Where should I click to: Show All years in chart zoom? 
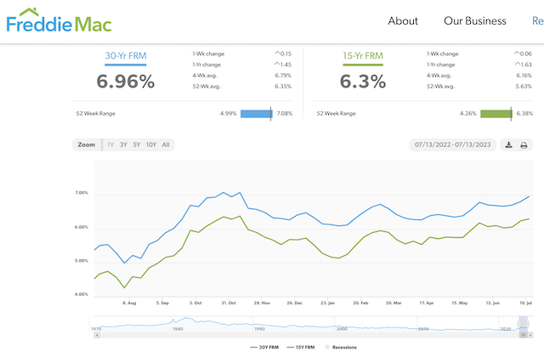166,145
